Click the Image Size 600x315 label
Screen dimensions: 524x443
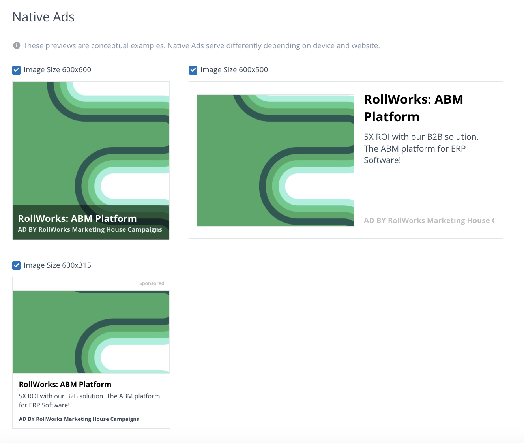(57, 265)
